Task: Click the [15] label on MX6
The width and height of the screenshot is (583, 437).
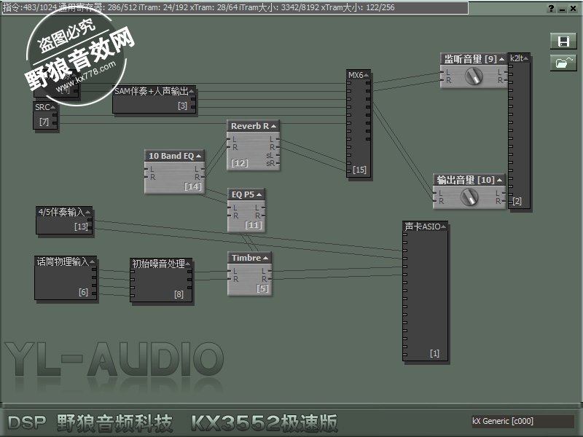Action: click(359, 170)
